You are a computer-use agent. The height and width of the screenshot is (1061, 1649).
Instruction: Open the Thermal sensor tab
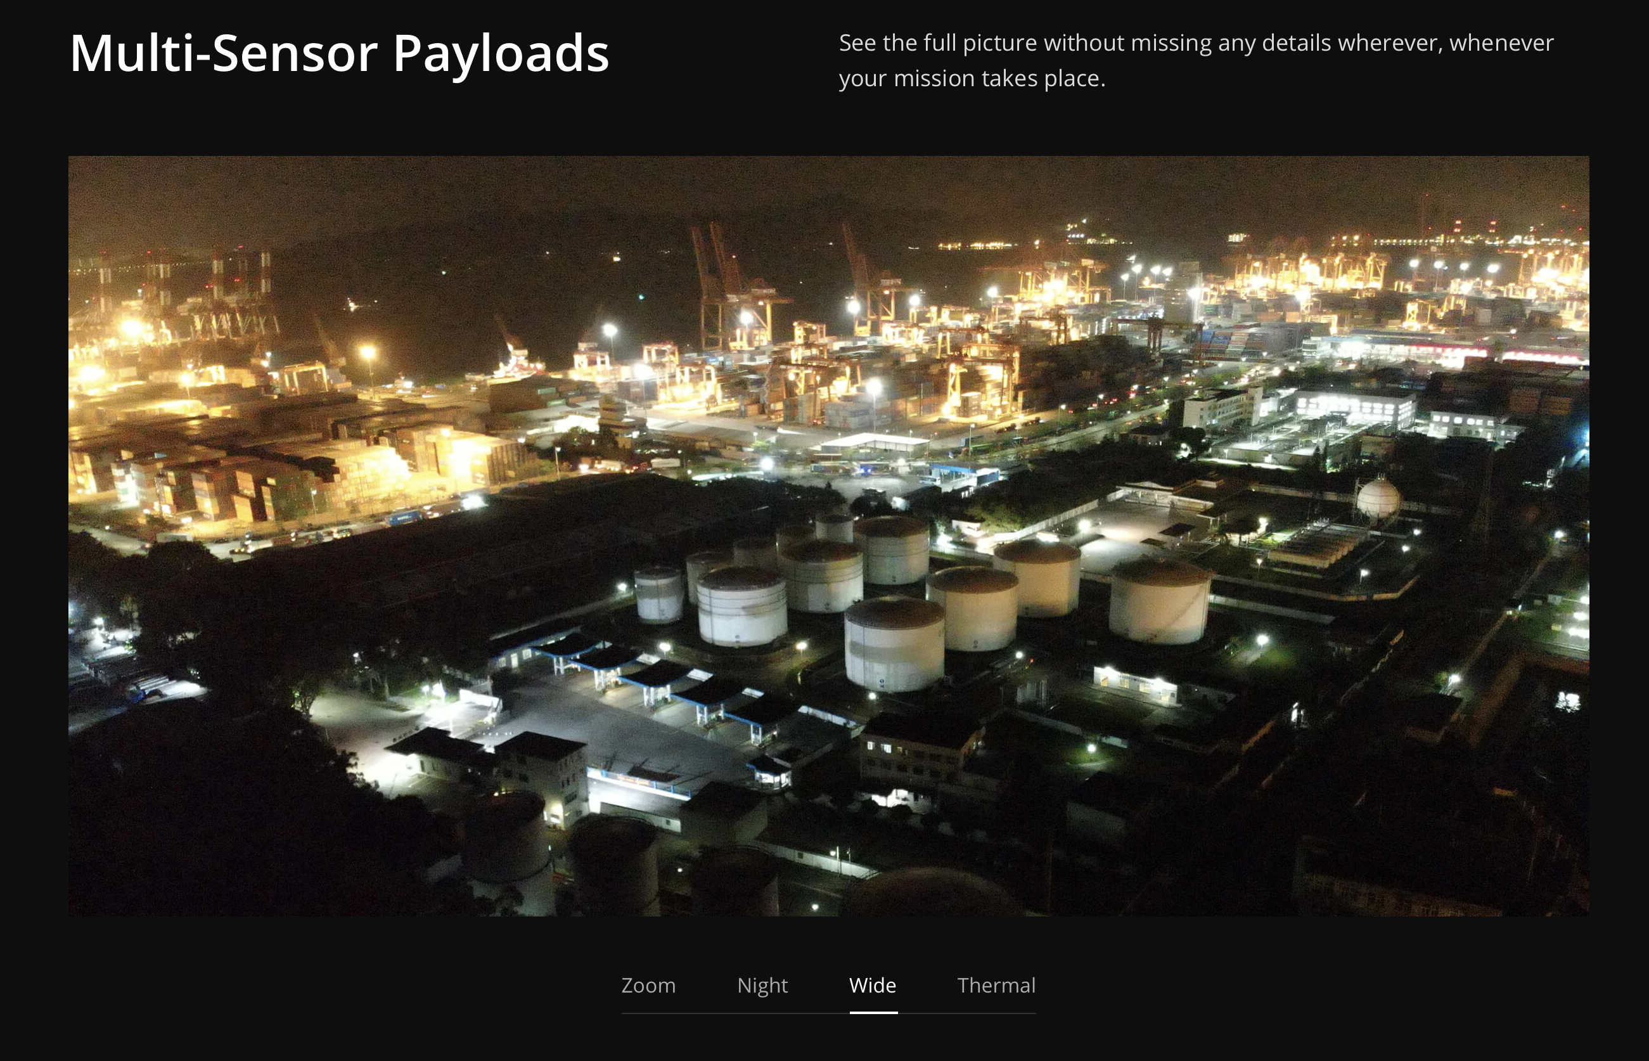996,985
